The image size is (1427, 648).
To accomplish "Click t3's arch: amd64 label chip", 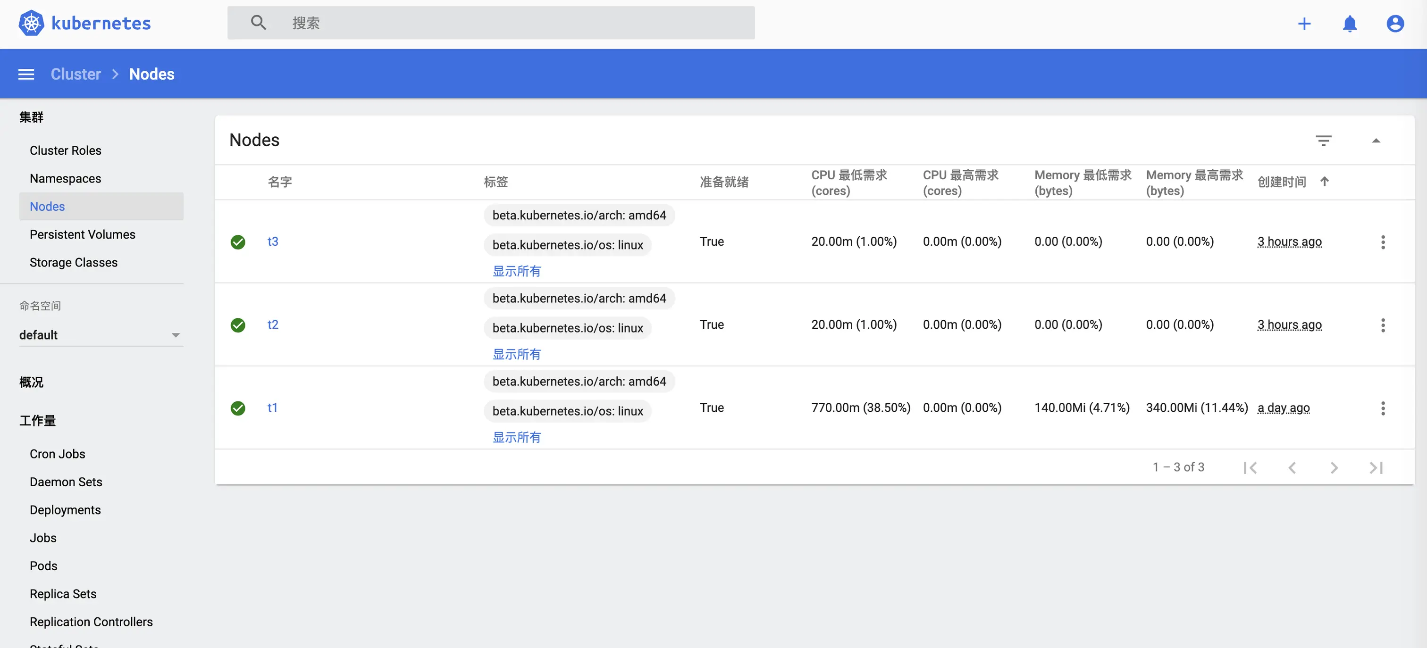I will [x=579, y=215].
